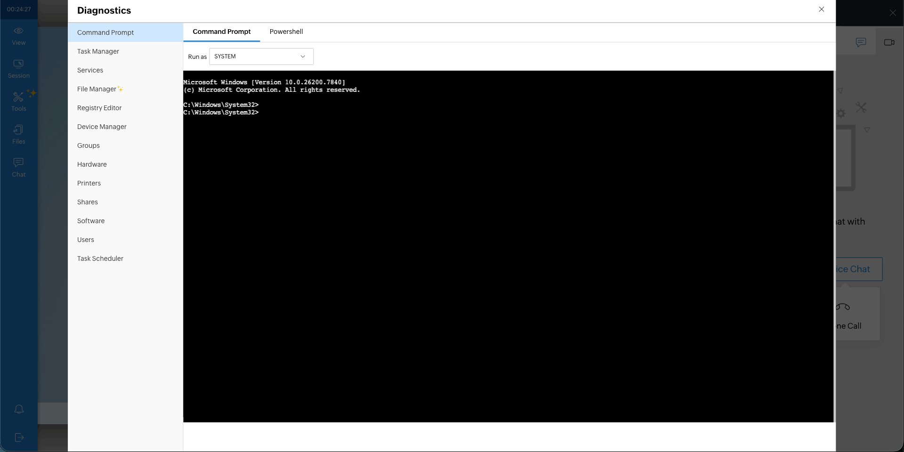Show Printers in the Diagnostics list
Viewport: 904px width, 452px height.
[x=125, y=183]
